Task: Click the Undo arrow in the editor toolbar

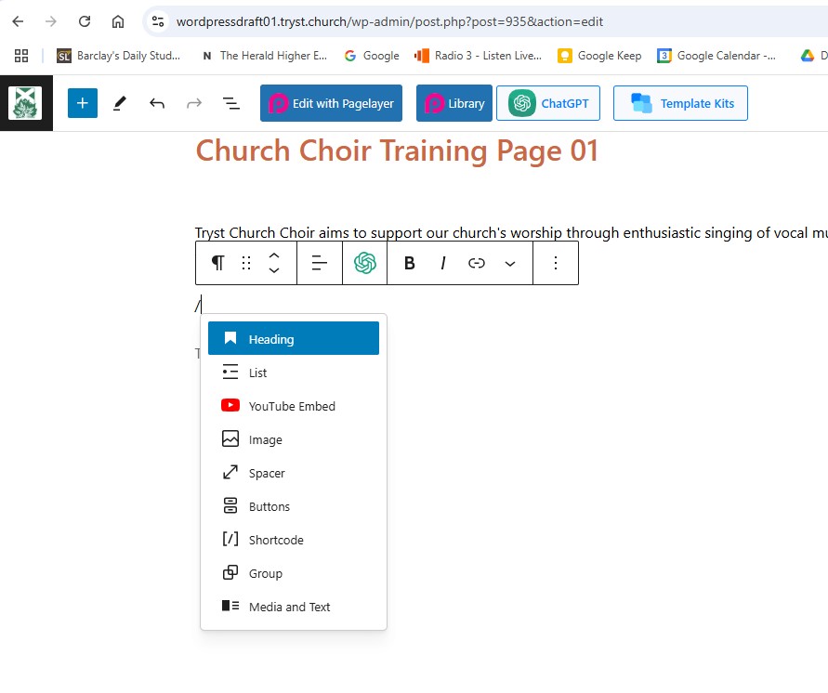Action: coord(157,103)
